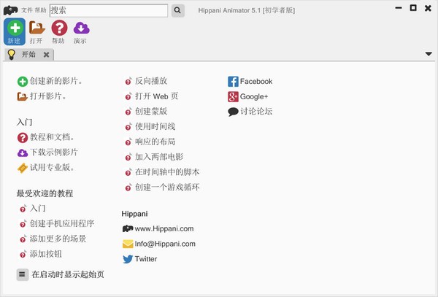Click the Facebook logo icon
The width and height of the screenshot is (438, 297).
pos(233,82)
